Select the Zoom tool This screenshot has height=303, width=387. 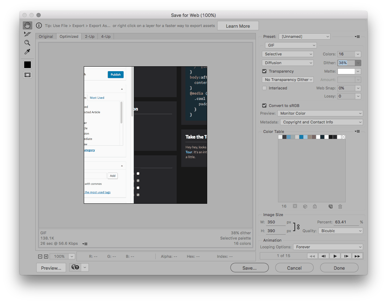tap(27, 43)
